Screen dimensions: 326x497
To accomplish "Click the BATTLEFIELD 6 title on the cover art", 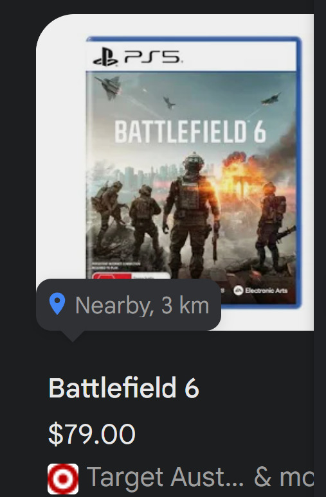I will tap(190, 132).
